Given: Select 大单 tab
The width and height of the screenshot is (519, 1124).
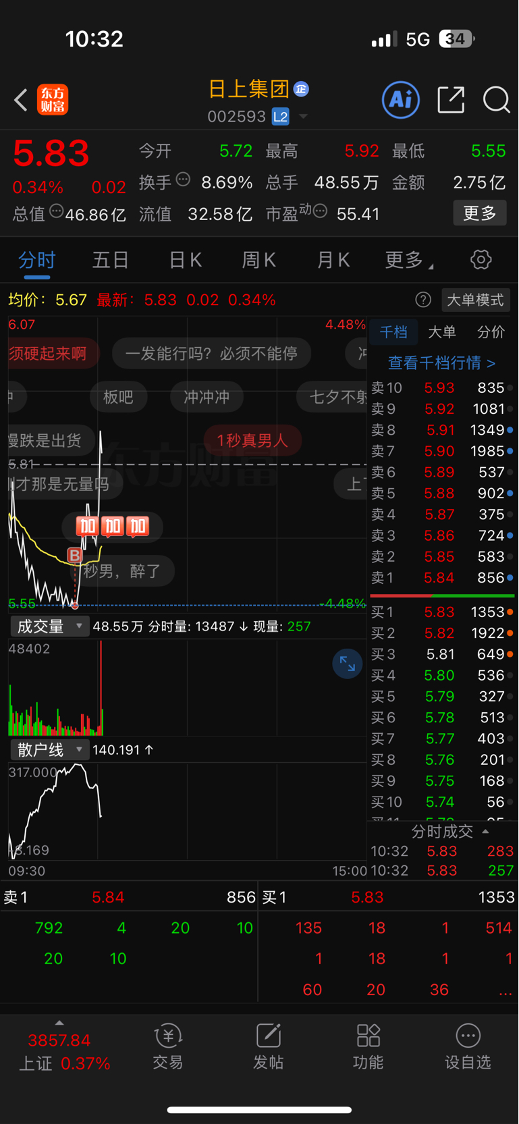Looking at the screenshot, I should [442, 332].
